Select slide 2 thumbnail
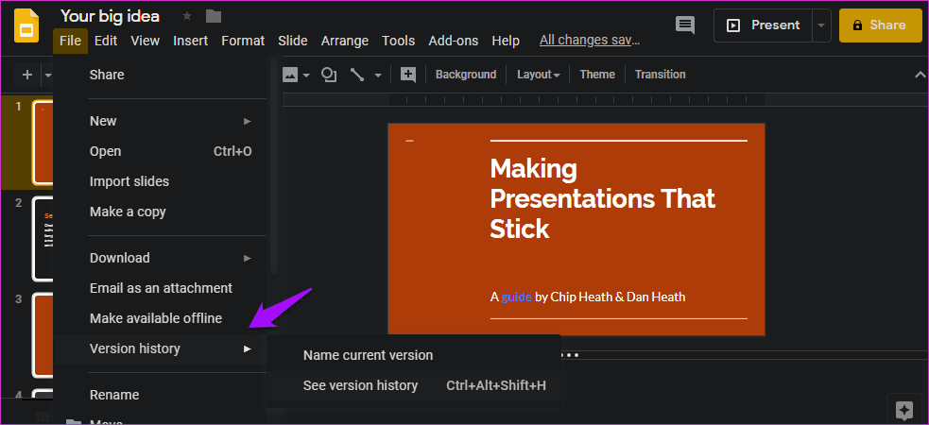This screenshot has height=425, width=929. (x=43, y=239)
